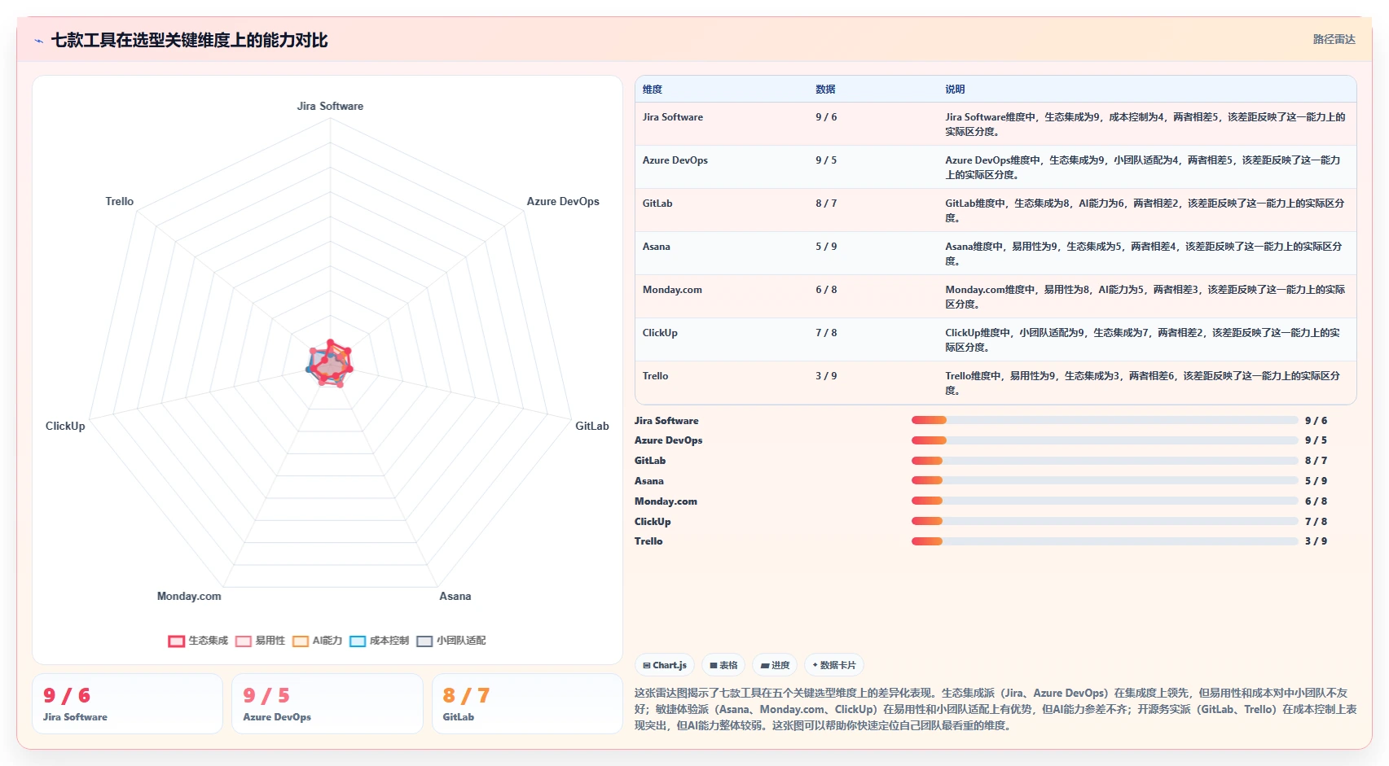
Task: Click the Asana progress bar
Action: click(1105, 481)
